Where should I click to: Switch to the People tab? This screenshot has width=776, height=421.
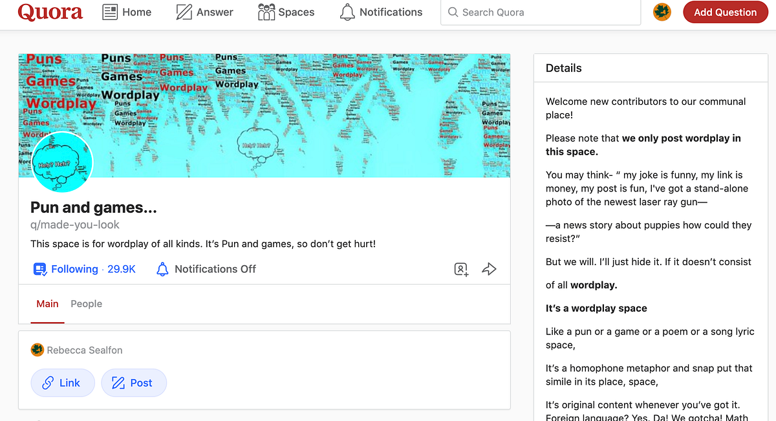[x=87, y=304]
